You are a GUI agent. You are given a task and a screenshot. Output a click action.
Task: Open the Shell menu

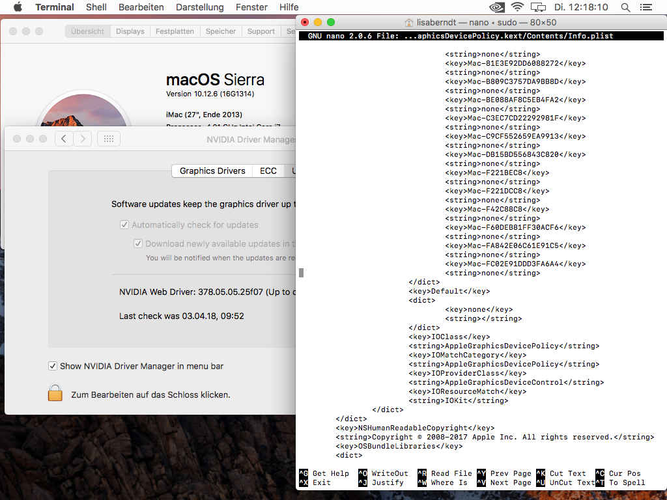pos(96,7)
